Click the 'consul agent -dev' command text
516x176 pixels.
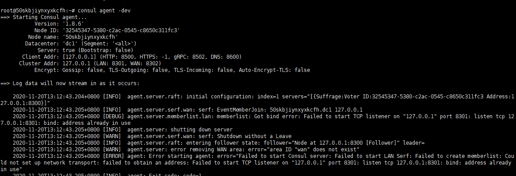(x=104, y=11)
